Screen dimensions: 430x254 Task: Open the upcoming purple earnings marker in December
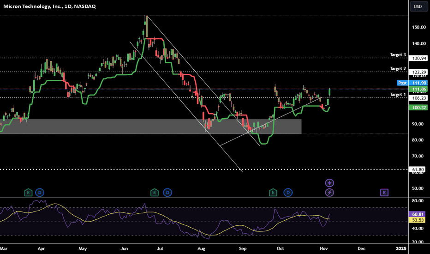click(x=384, y=193)
